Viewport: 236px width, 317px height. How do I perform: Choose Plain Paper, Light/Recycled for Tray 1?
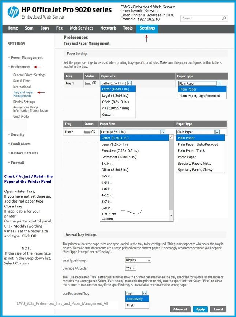point(202,96)
